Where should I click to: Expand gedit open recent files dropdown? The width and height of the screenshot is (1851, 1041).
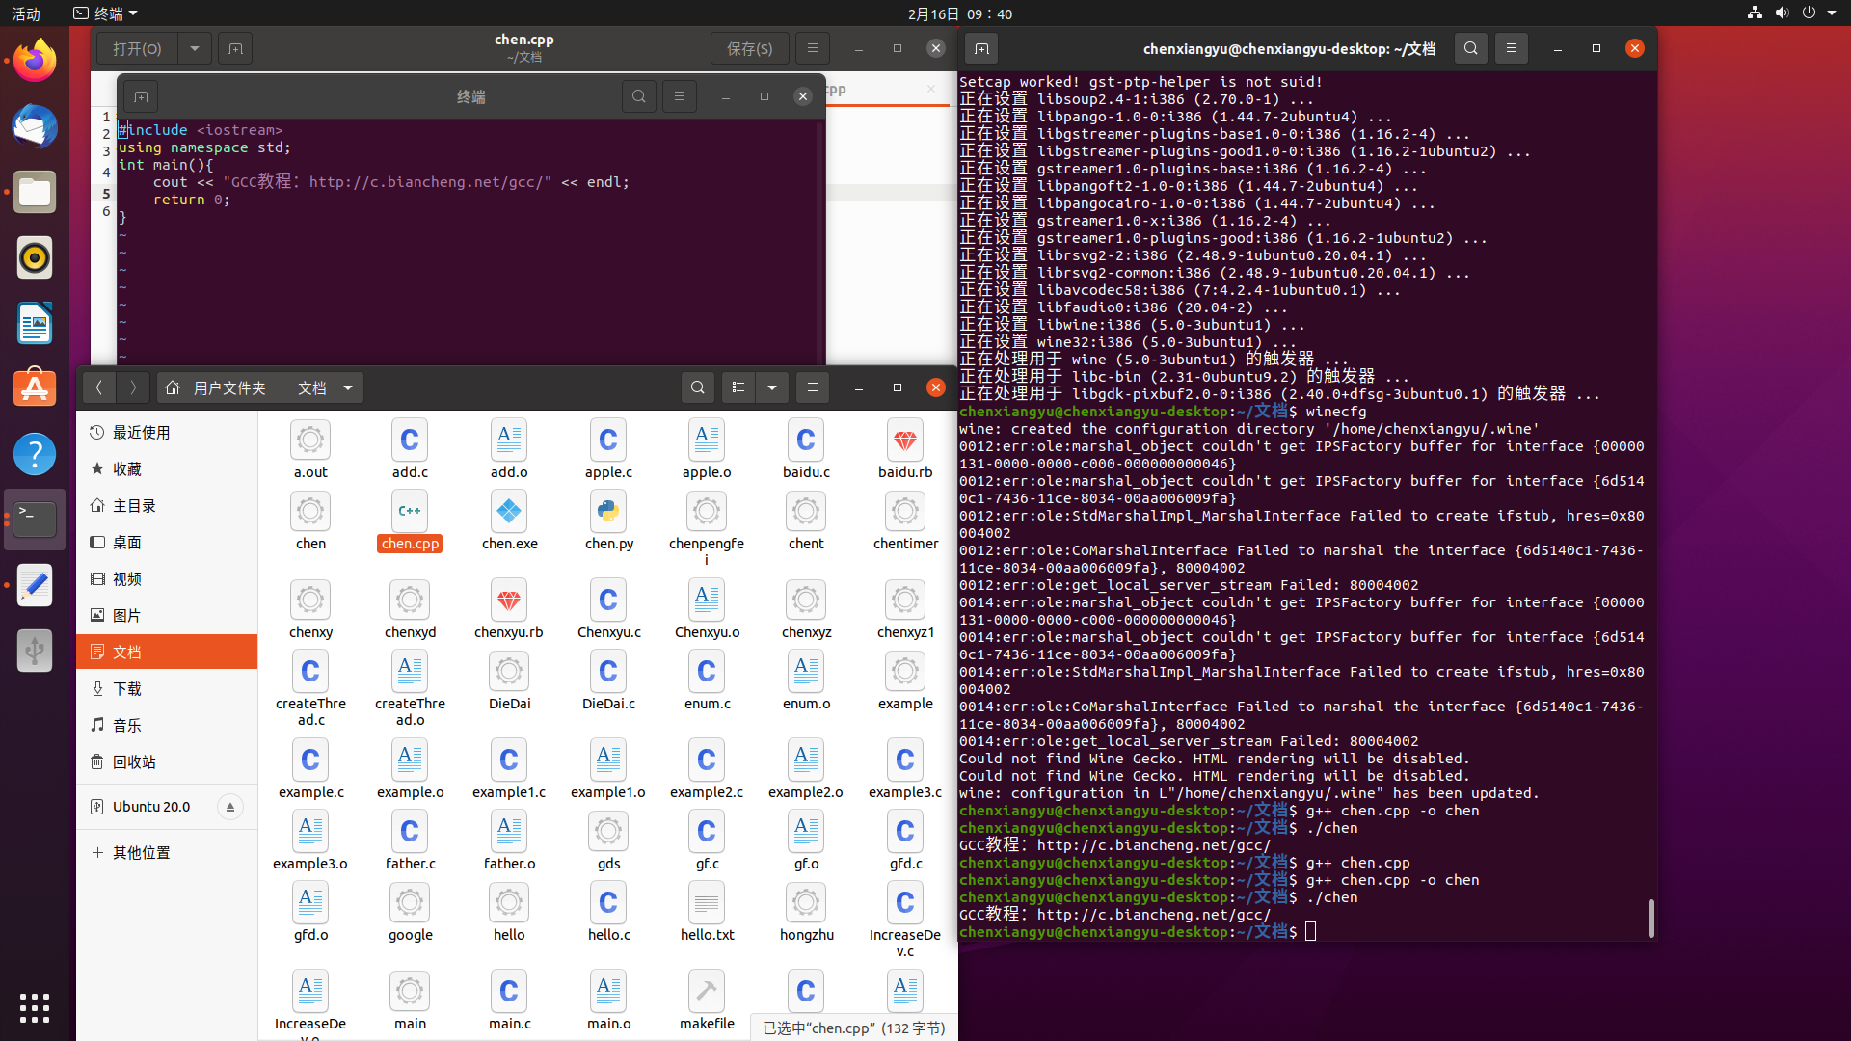(195, 48)
